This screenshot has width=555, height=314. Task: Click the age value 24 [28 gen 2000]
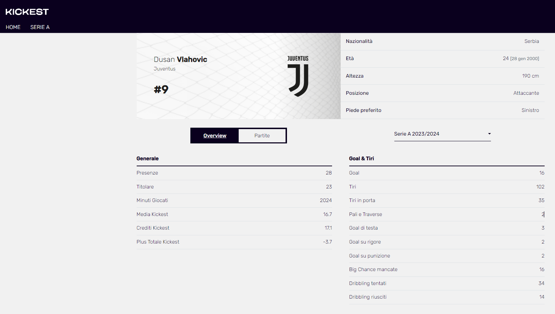pos(521,58)
